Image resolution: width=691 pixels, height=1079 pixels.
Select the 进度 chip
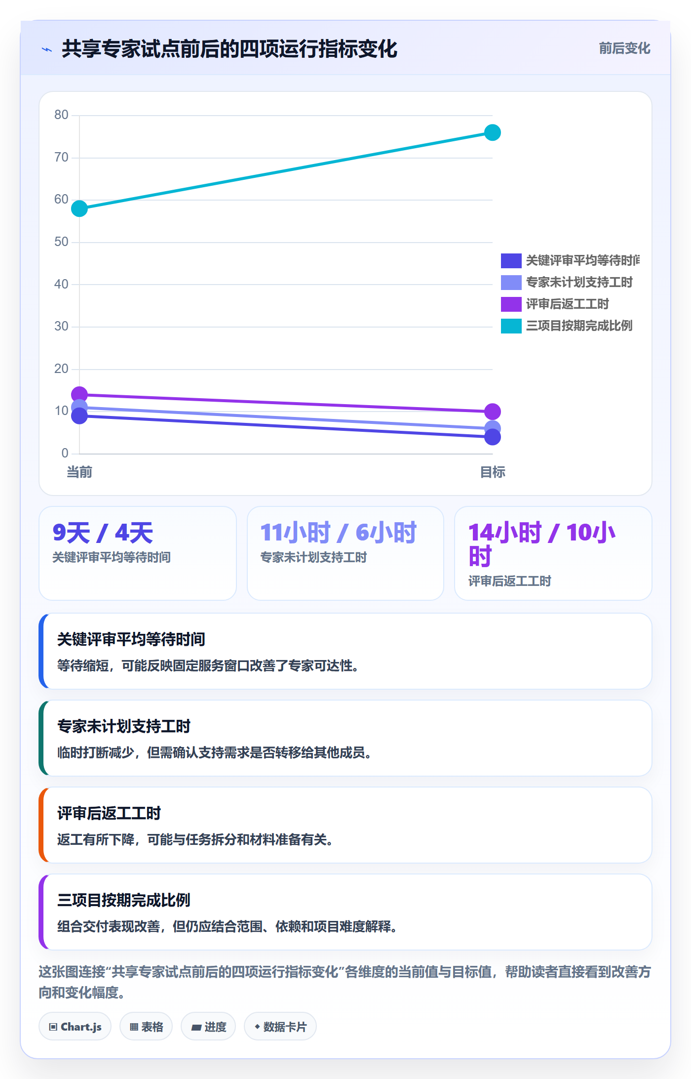tap(208, 1027)
